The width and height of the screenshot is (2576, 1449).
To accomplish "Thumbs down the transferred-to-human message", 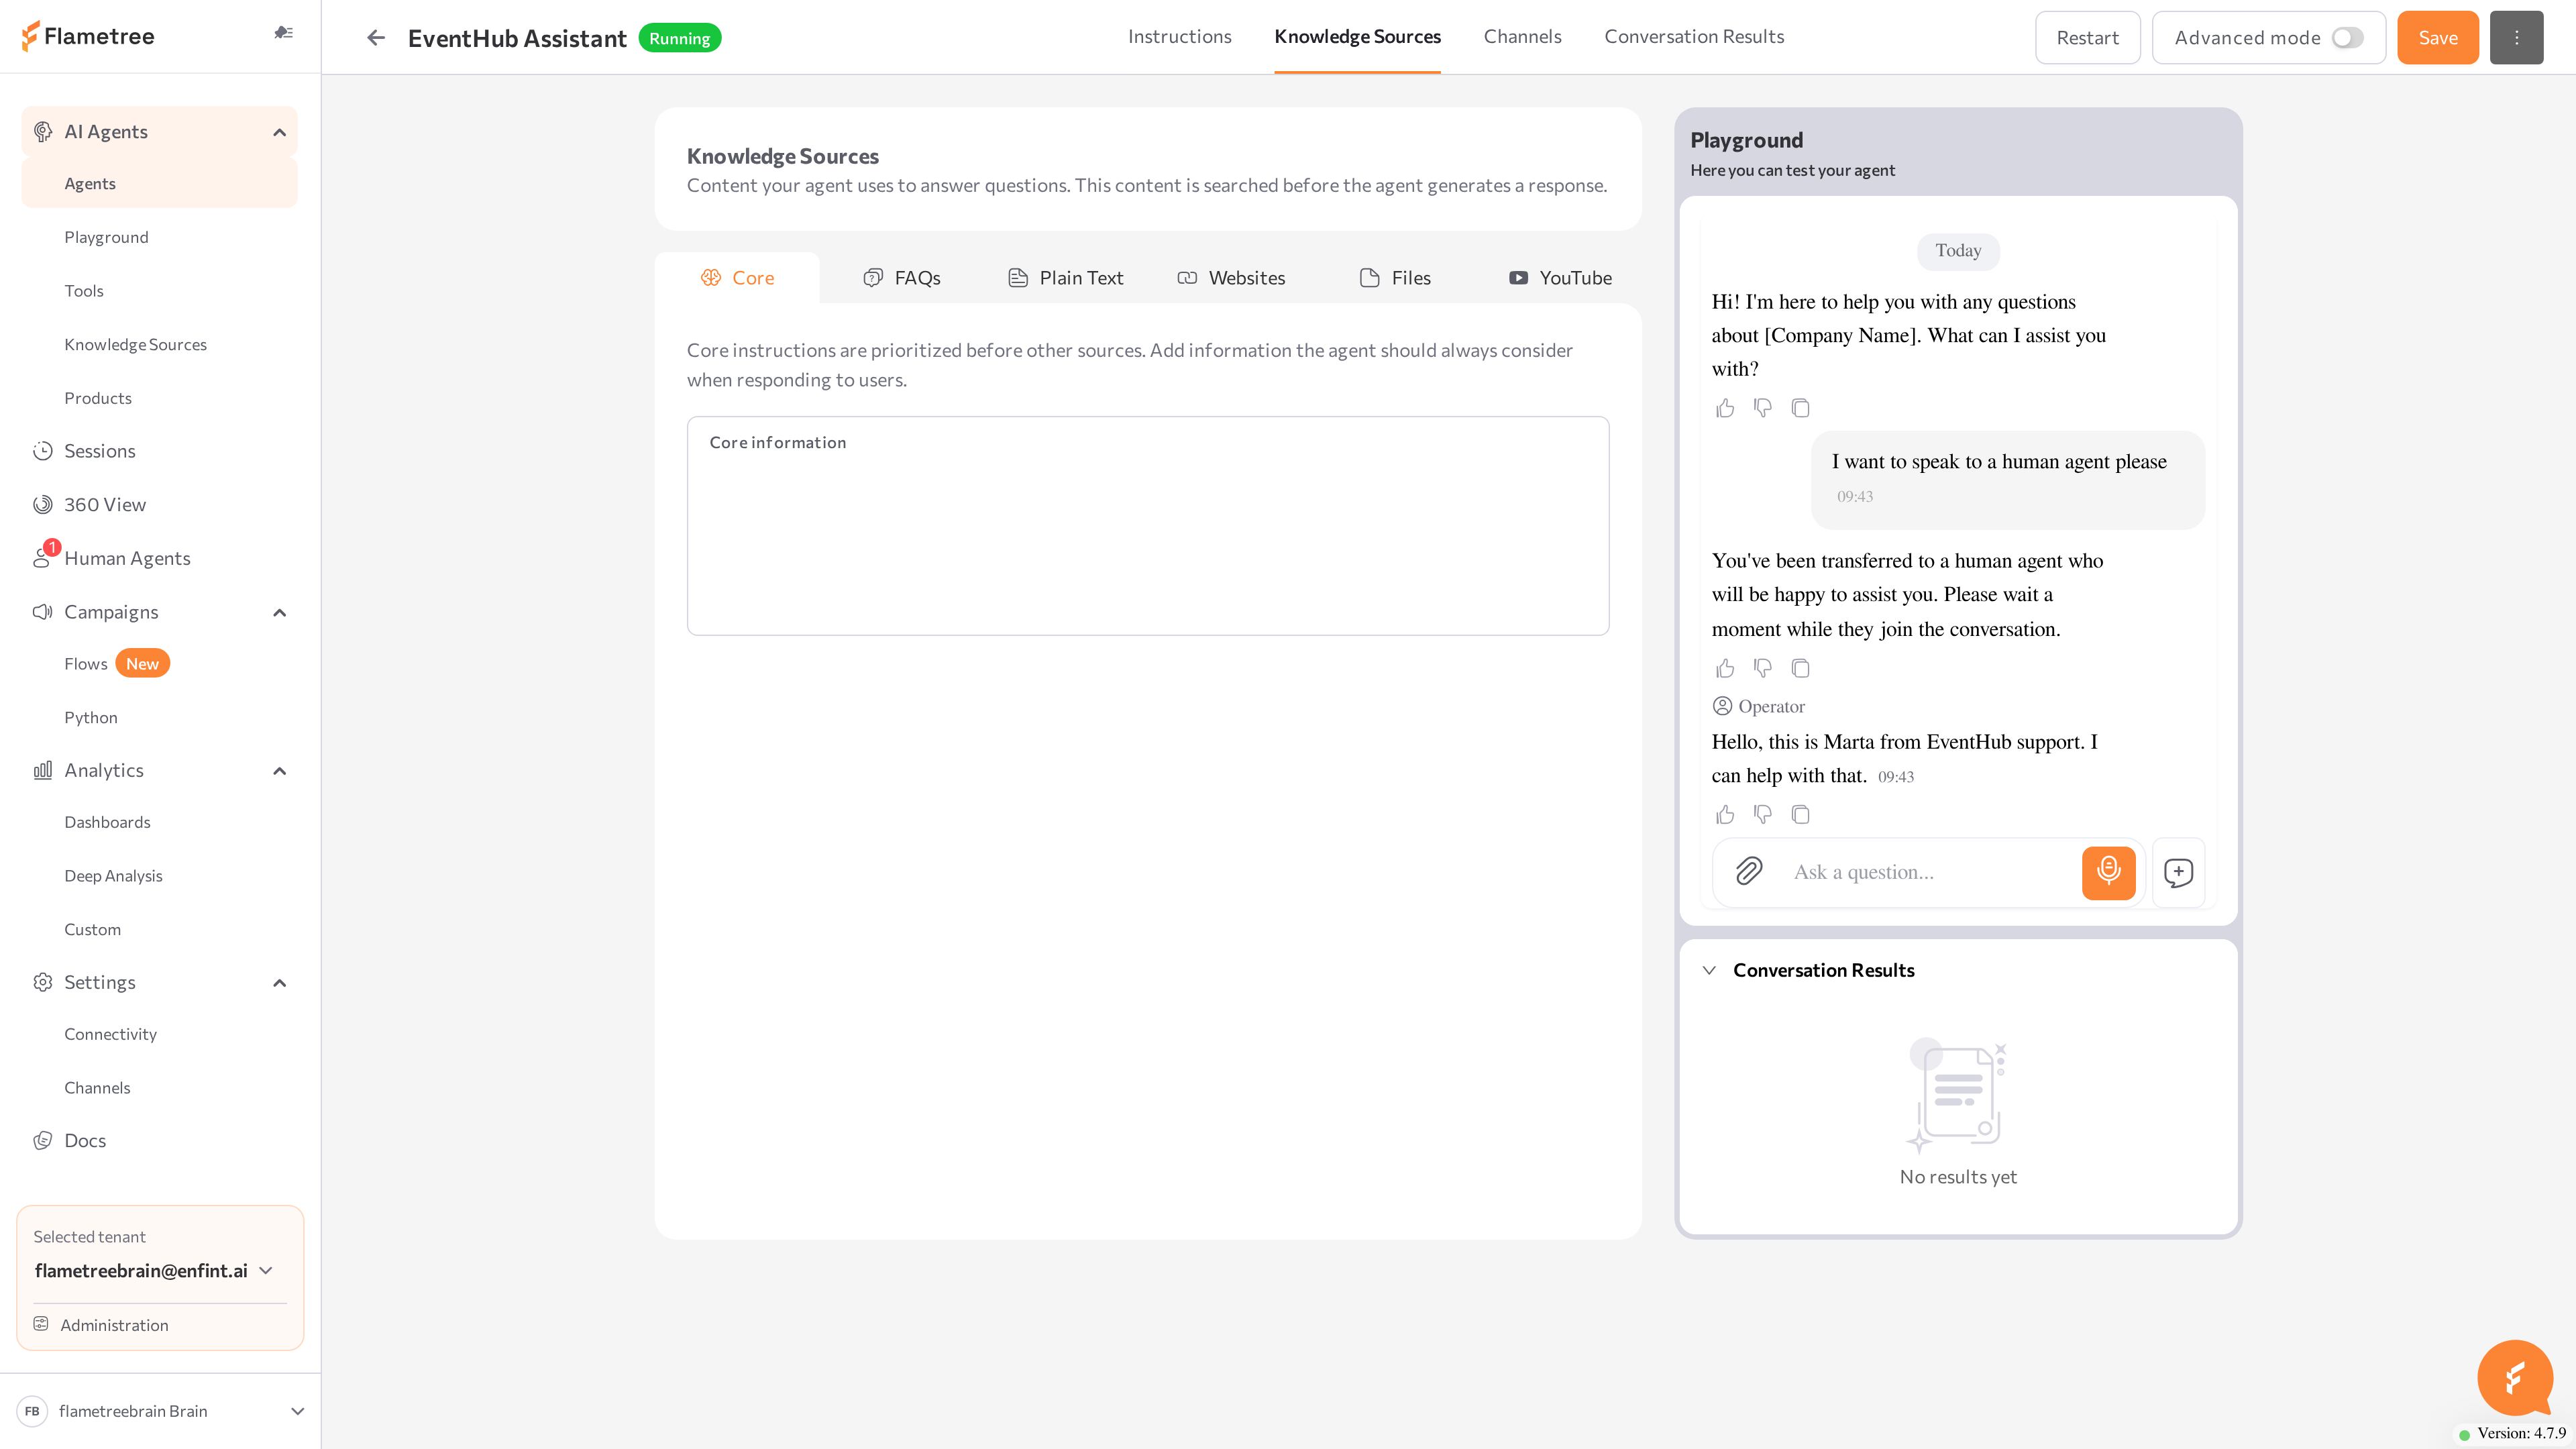I will (x=1763, y=668).
